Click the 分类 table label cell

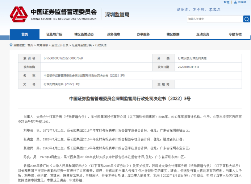pyautogui.click(x=163, y=58)
